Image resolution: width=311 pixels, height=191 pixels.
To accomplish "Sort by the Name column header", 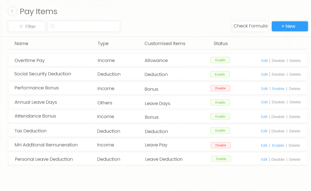I will pos(21,43).
